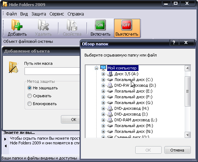The width and height of the screenshot is (198, 162).
Task: Select Локальный диск (C:) in the tree
Action: tap(133, 80)
